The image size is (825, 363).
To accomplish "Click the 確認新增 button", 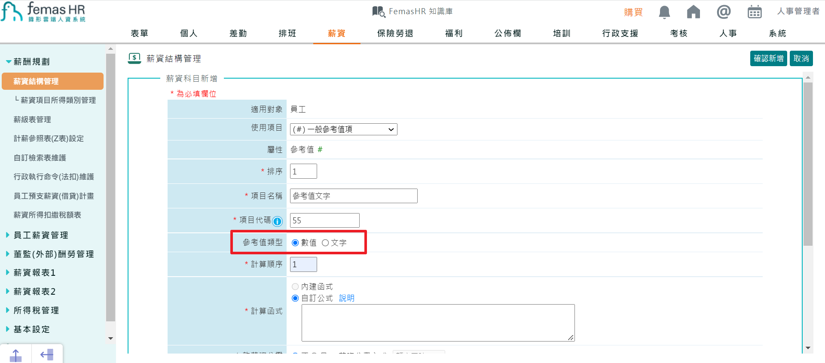I will (x=769, y=58).
